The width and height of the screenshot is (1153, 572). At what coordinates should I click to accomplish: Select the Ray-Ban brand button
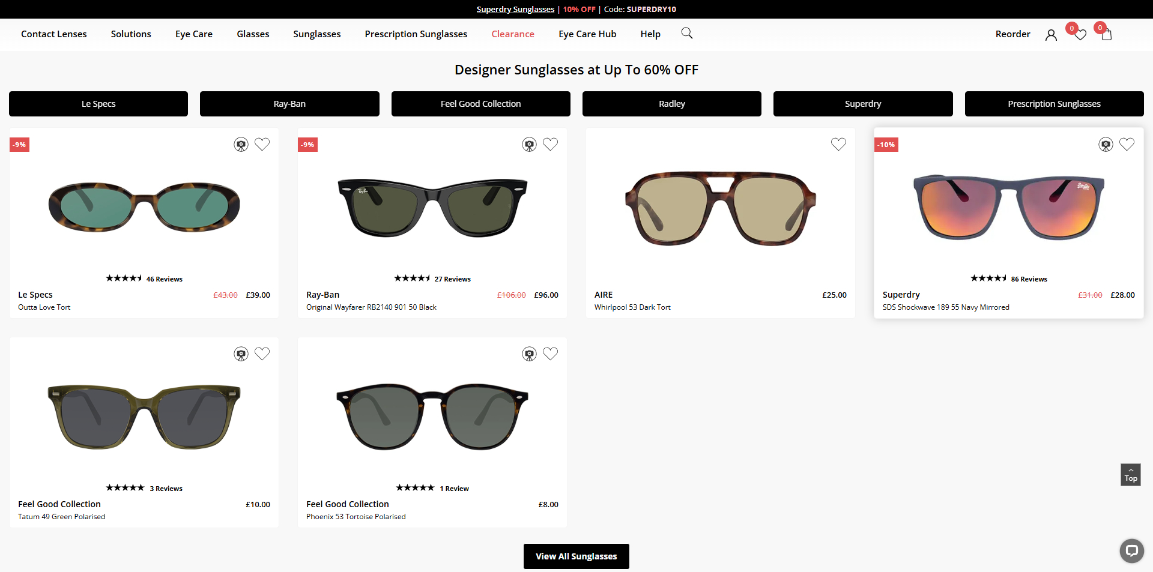pyautogui.click(x=289, y=104)
